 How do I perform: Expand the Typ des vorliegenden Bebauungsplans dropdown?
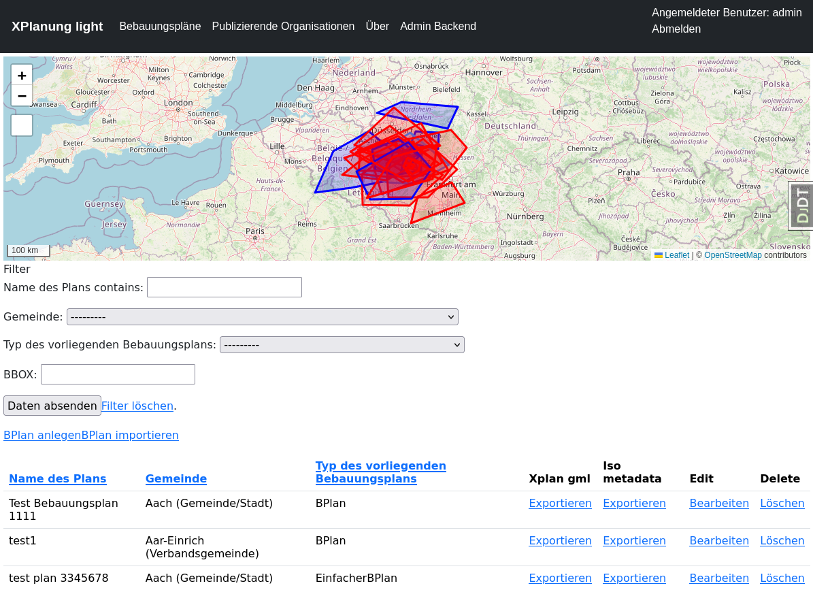point(342,345)
